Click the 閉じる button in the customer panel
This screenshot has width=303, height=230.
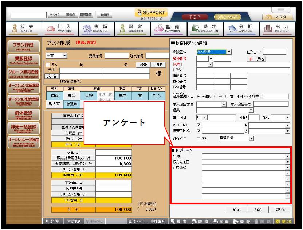click(x=280, y=209)
